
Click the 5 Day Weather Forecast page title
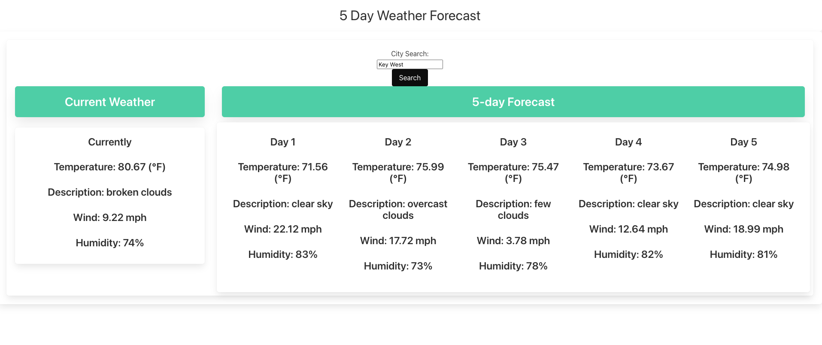410,15
